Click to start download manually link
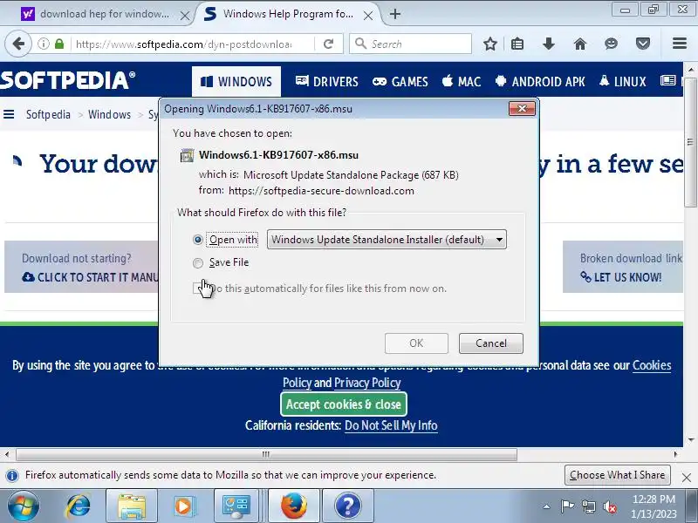 pos(91,277)
